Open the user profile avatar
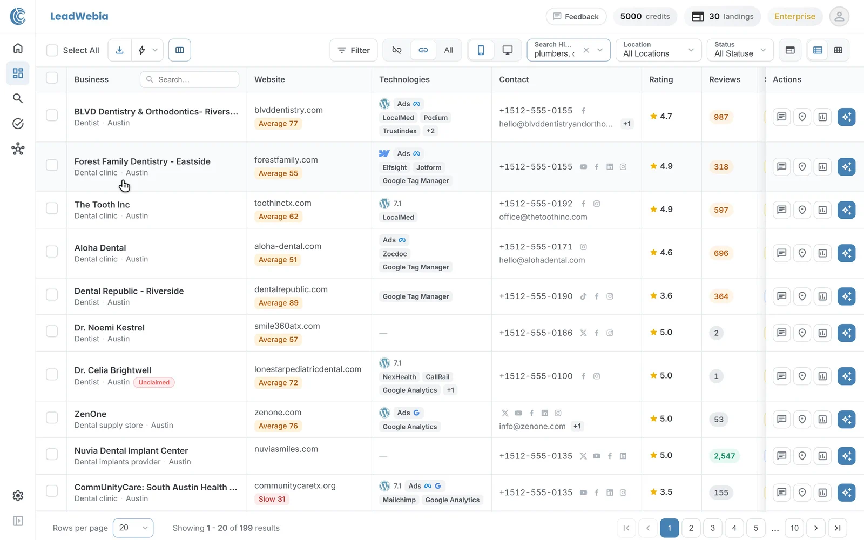864x540 pixels. coord(839,17)
